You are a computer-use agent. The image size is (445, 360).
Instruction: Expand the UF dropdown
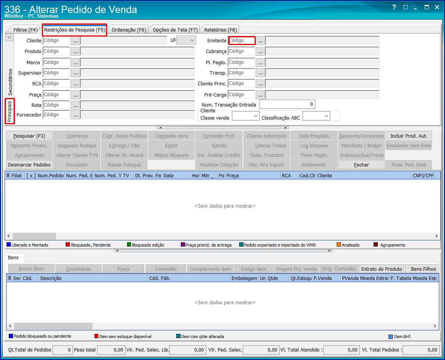[x=192, y=40]
